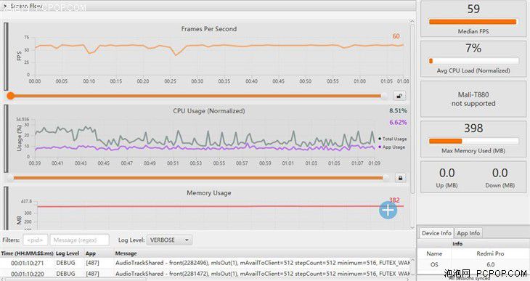Toggle the lock icon beside CPU range slider
Viewport: 530px width, 281px height.
[400, 178]
